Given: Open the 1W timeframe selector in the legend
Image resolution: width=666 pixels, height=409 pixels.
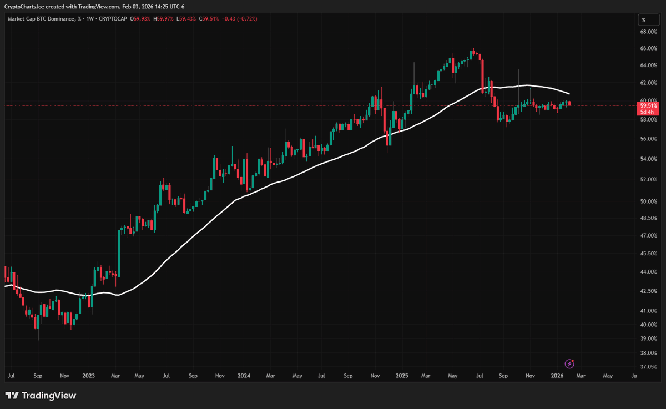Looking at the screenshot, I should (x=90, y=18).
